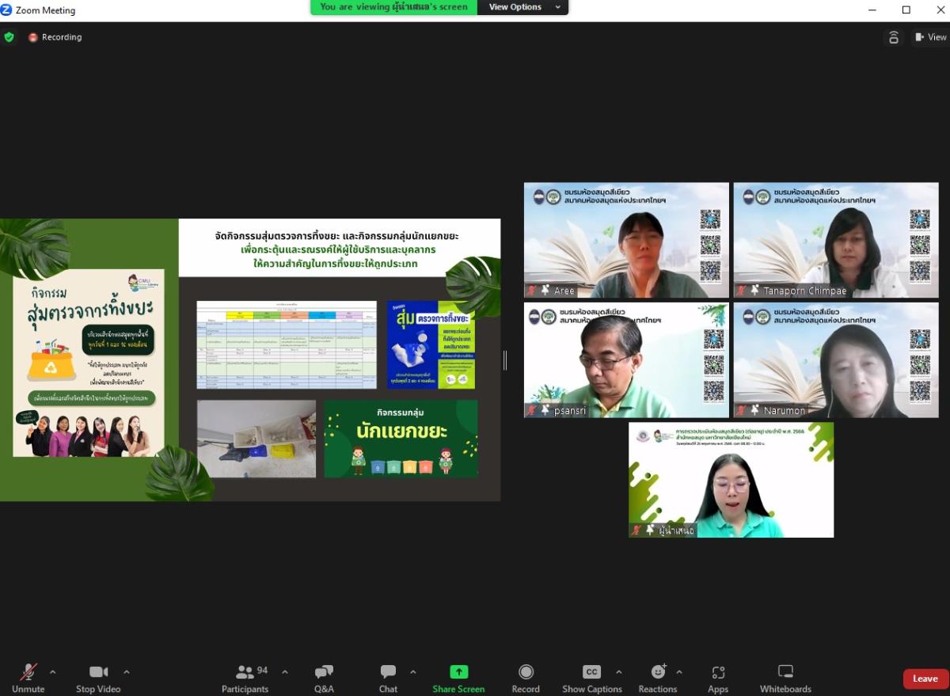Open the Participants panel

point(245,678)
